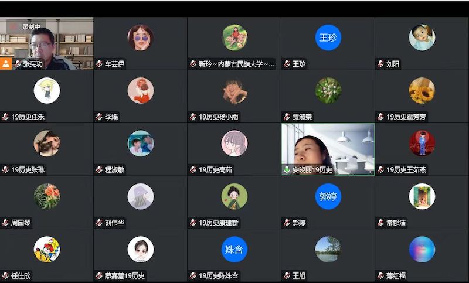
Task: Select the speaking video tile of 安晓丽19历史
Action: click(328, 149)
